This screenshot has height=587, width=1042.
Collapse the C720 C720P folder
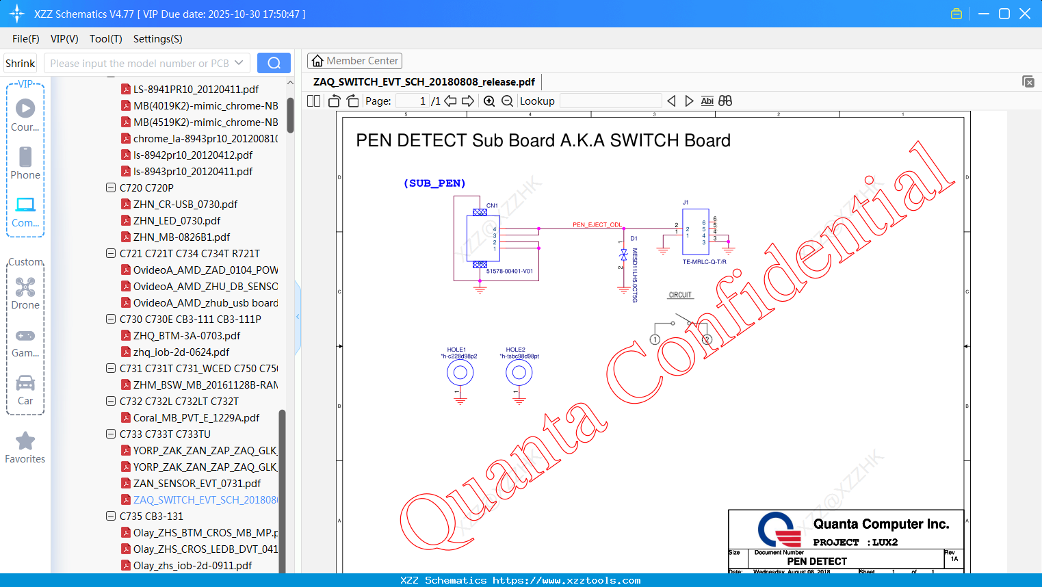click(110, 187)
